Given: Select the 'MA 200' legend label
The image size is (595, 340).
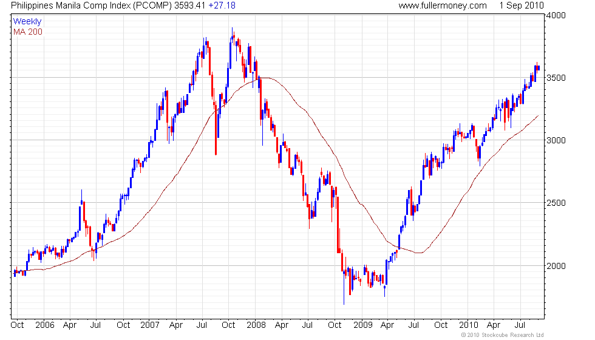Looking at the screenshot, I should (28, 32).
